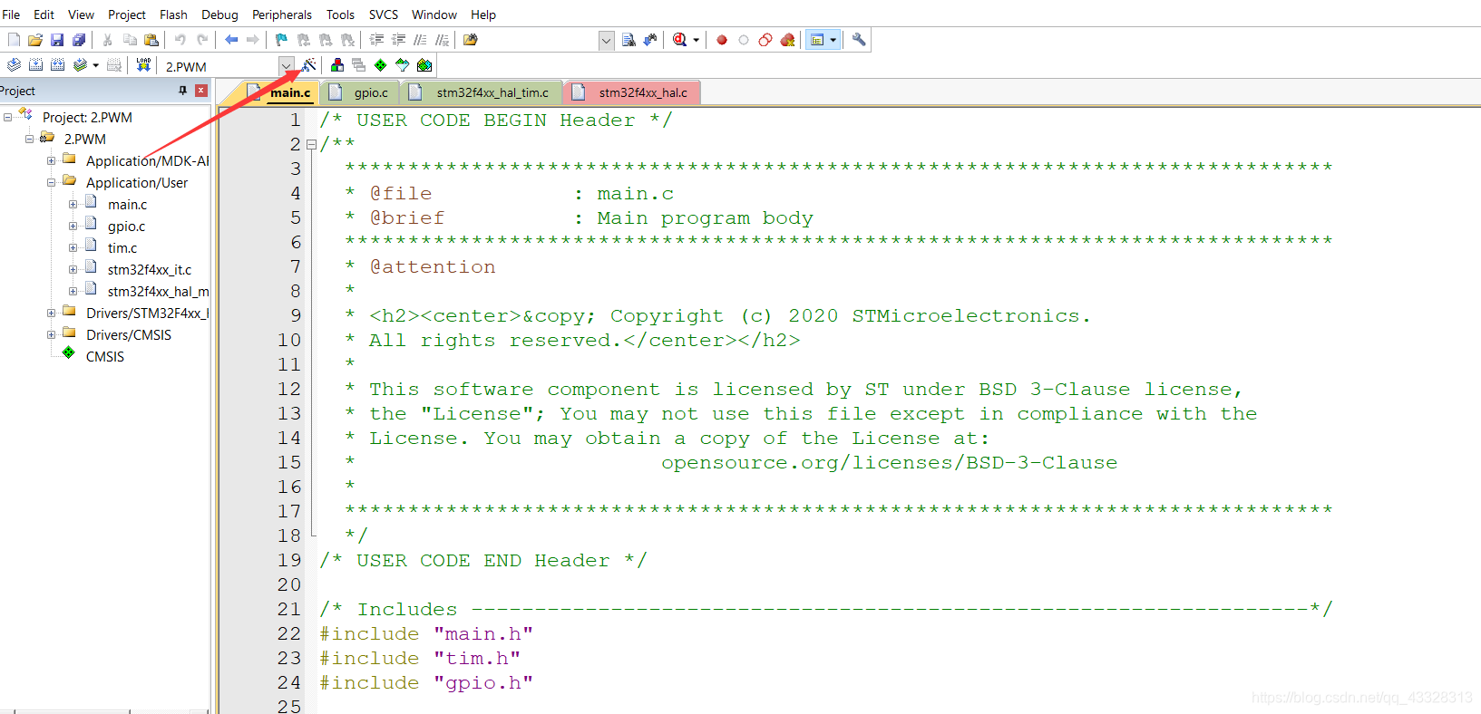The image size is (1481, 714).
Task: Start the debug session with the magnifier 'd' icon
Action: click(679, 40)
